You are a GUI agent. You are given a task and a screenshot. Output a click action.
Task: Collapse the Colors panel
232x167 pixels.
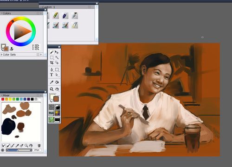(1, 13)
